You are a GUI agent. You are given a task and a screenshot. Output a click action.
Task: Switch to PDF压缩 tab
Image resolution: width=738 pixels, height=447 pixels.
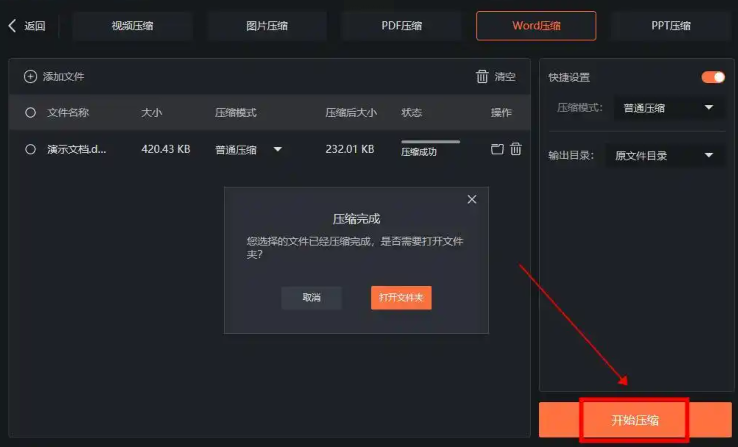[401, 26]
